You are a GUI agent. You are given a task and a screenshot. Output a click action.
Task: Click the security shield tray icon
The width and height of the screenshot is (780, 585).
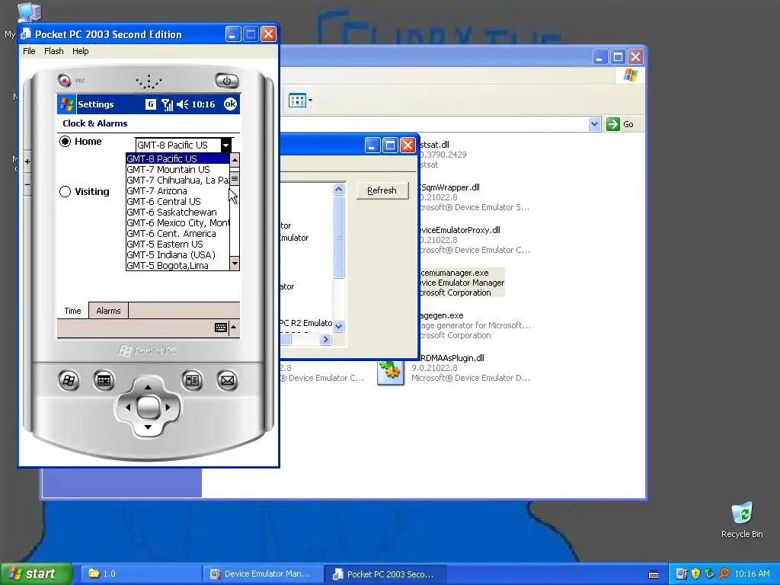click(695, 574)
